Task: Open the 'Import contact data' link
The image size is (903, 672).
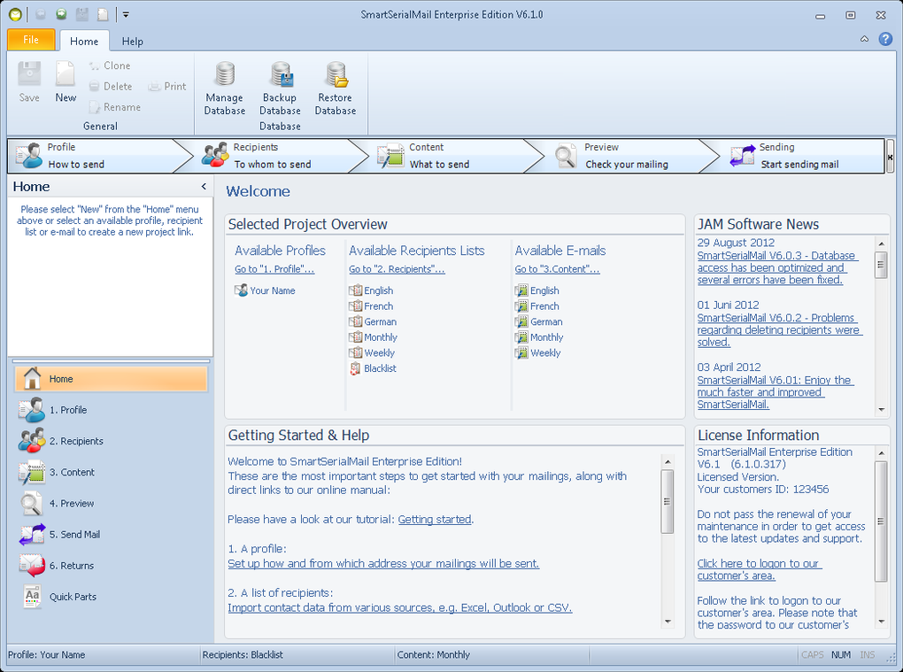Action: pyautogui.click(x=400, y=608)
